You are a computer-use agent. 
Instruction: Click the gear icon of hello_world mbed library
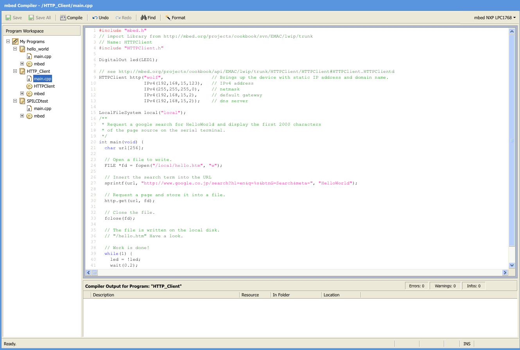29,64
